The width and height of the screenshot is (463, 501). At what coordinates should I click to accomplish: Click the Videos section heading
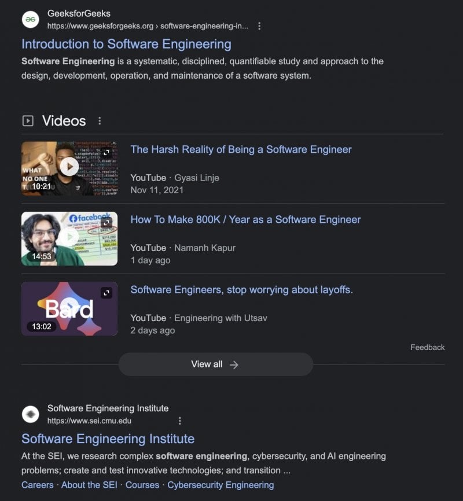[x=64, y=121]
